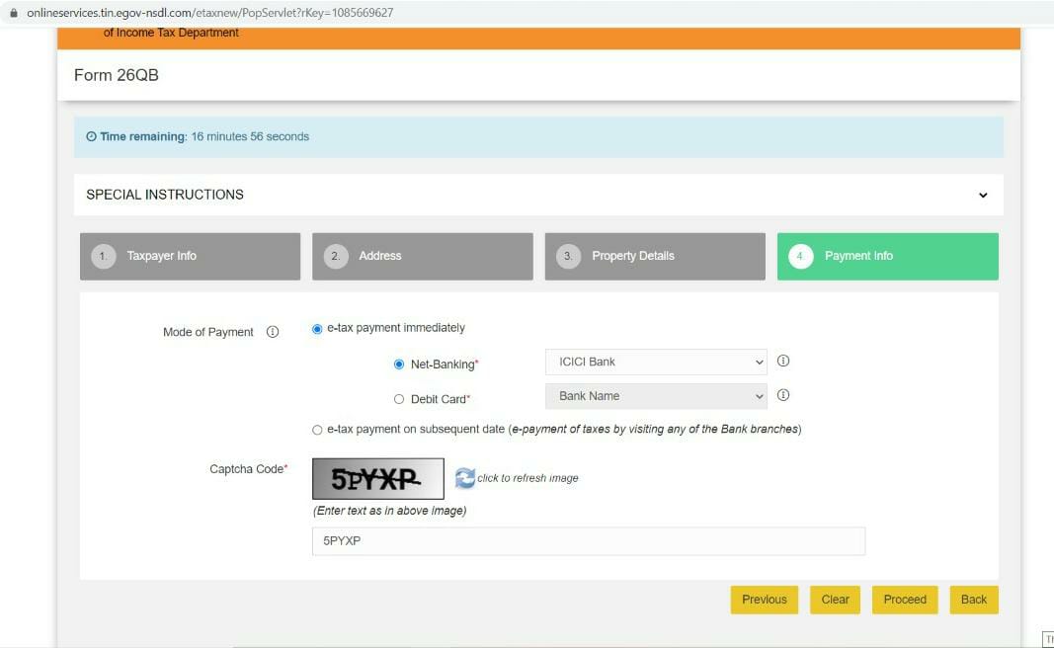Select the Debit Card radio button

pyautogui.click(x=399, y=399)
